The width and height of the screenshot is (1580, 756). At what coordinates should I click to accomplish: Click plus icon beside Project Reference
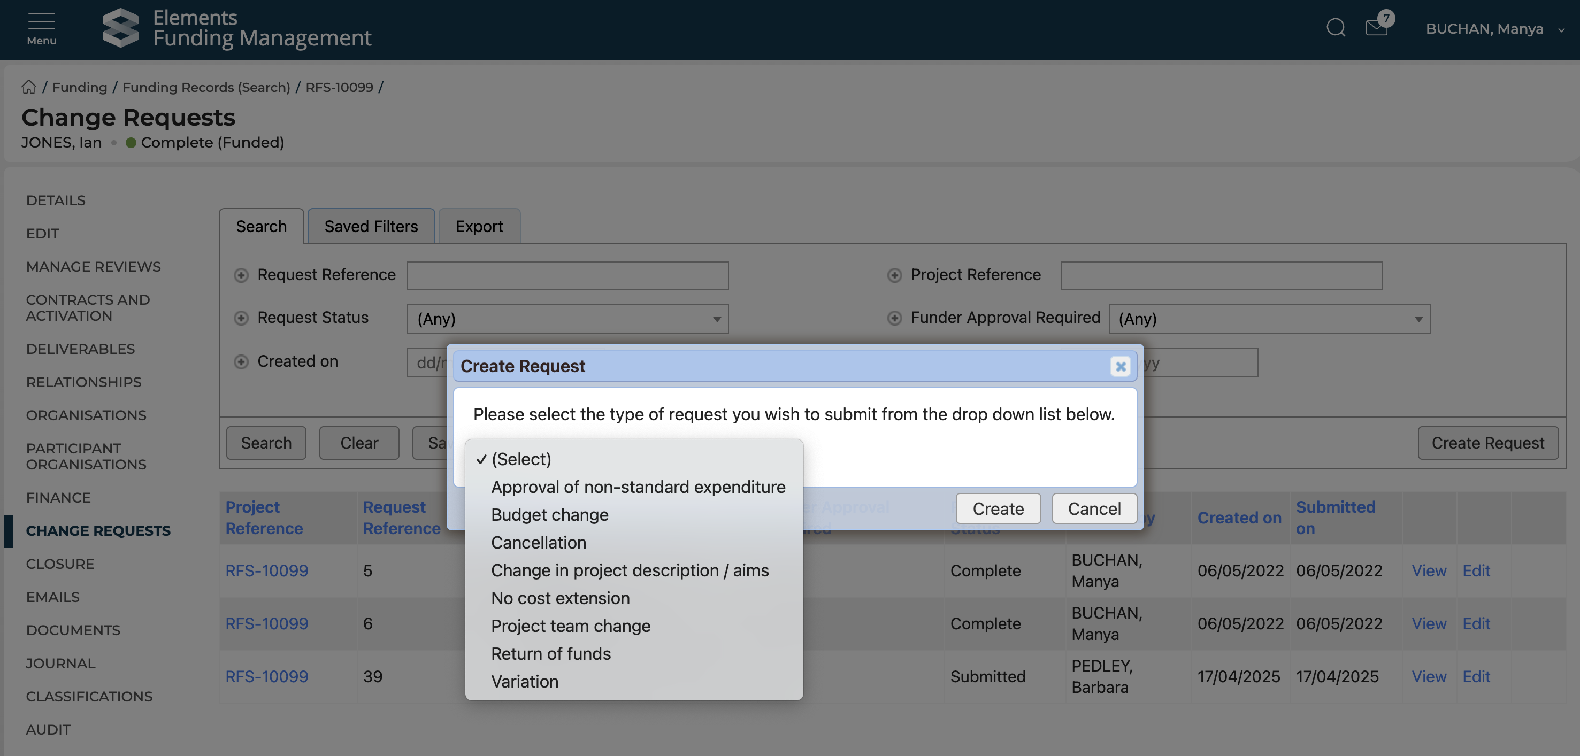tap(894, 275)
